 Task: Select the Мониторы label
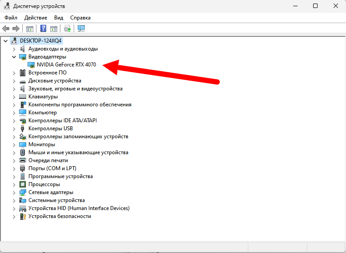point(42,144)
